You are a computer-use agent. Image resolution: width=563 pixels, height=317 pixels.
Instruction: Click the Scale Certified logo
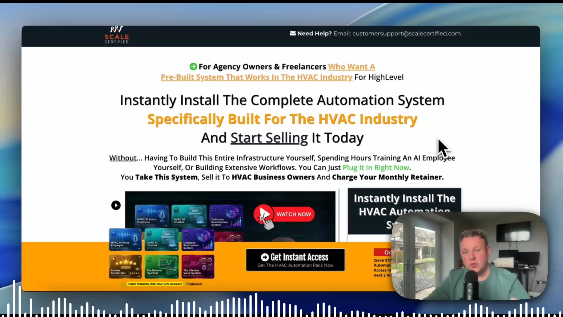point(117,35)
